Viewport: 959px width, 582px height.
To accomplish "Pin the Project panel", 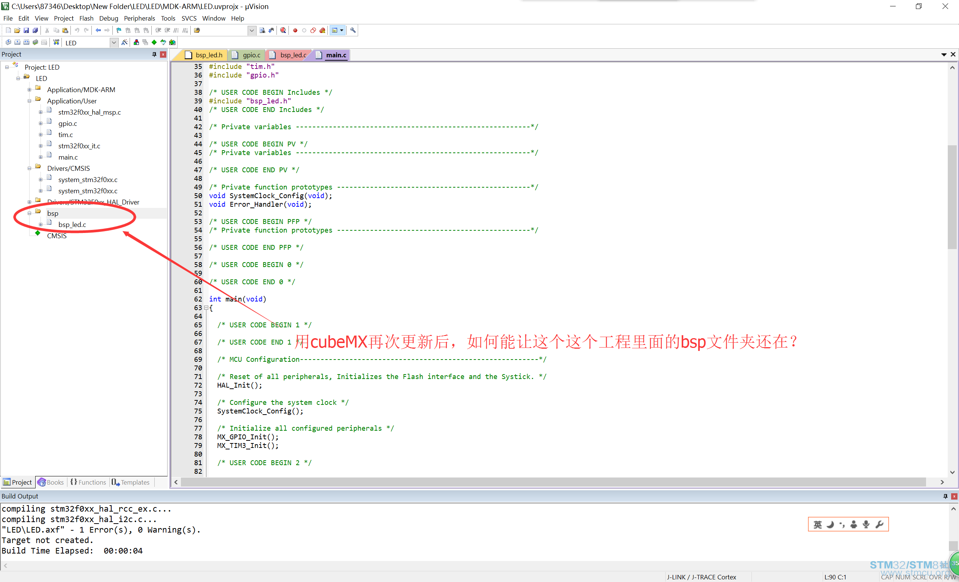I will 154,54.
